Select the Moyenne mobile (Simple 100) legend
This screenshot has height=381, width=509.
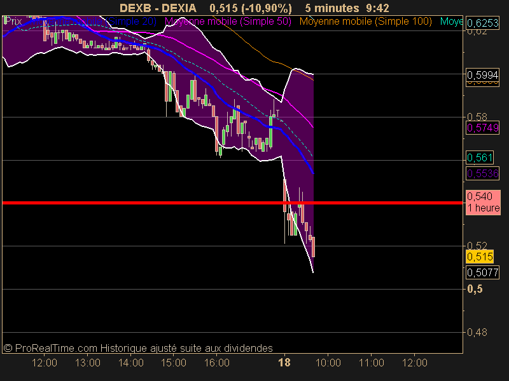tap(365, 22)
